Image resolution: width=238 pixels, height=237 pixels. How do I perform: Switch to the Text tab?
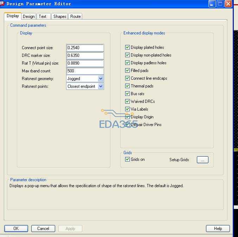click(x=44, y=17)
